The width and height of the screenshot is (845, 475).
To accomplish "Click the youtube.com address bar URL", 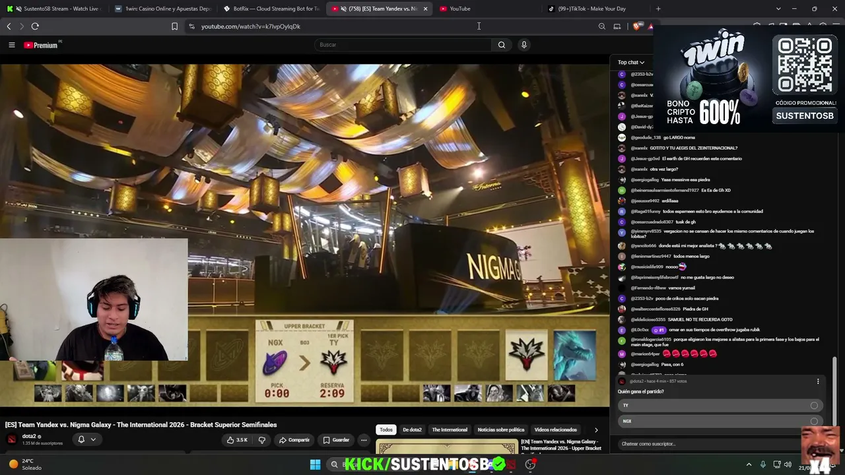I will pyautogui.click(x=251, y=26).
